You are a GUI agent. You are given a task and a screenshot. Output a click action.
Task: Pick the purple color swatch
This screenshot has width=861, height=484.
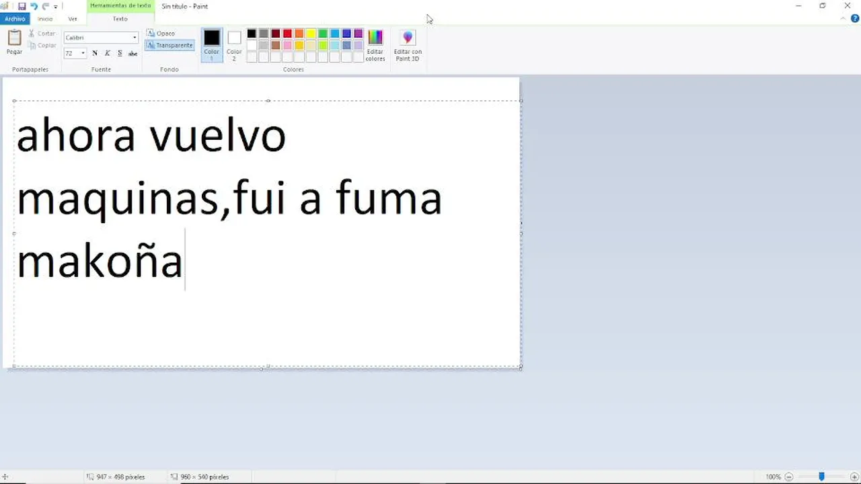[x=359, y=34]
